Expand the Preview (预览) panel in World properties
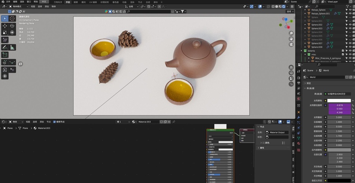Image resolution: width=355 pixels, height=183 pixels. [x=305, y=83]
